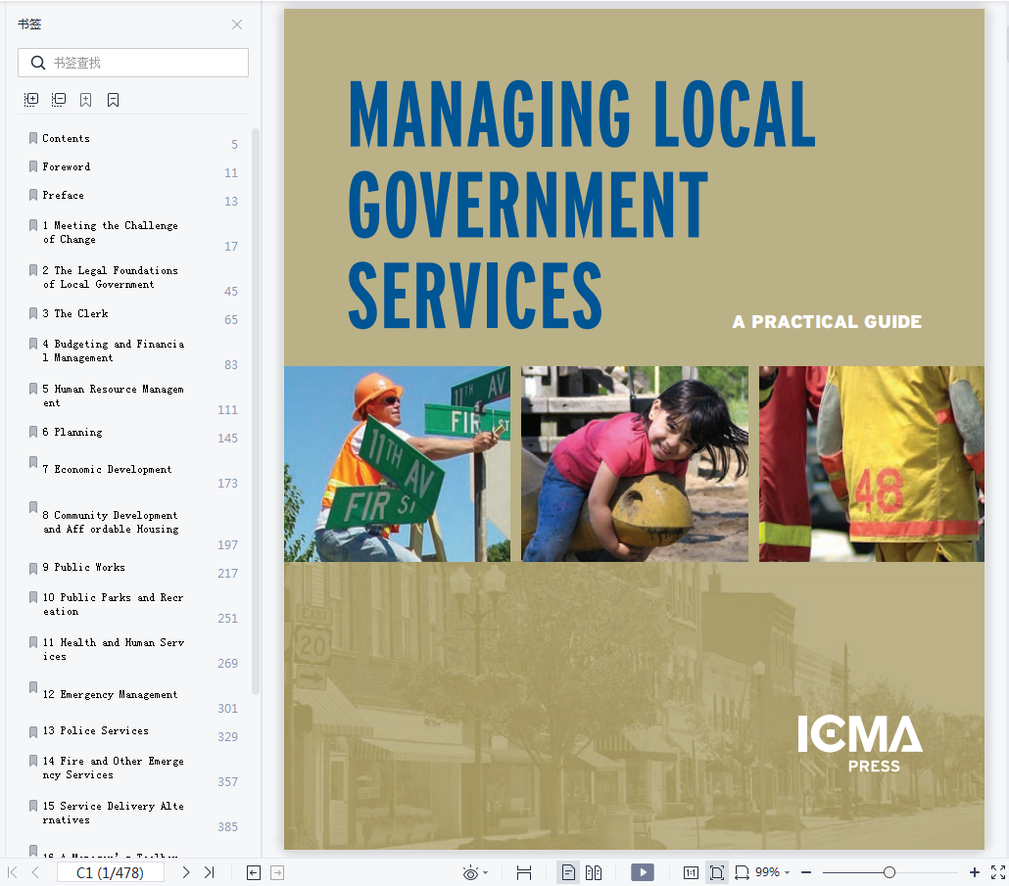The width and height of the screenshot is (1009, 886).
Task: Add a new bookmark icon
Action: [85, 100]
